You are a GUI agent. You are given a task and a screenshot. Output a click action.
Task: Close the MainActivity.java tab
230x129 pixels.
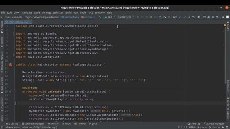30,22
